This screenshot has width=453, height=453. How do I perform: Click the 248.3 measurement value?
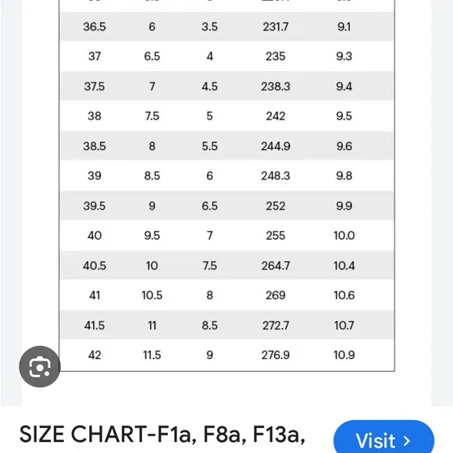click(x=276, y=176)
